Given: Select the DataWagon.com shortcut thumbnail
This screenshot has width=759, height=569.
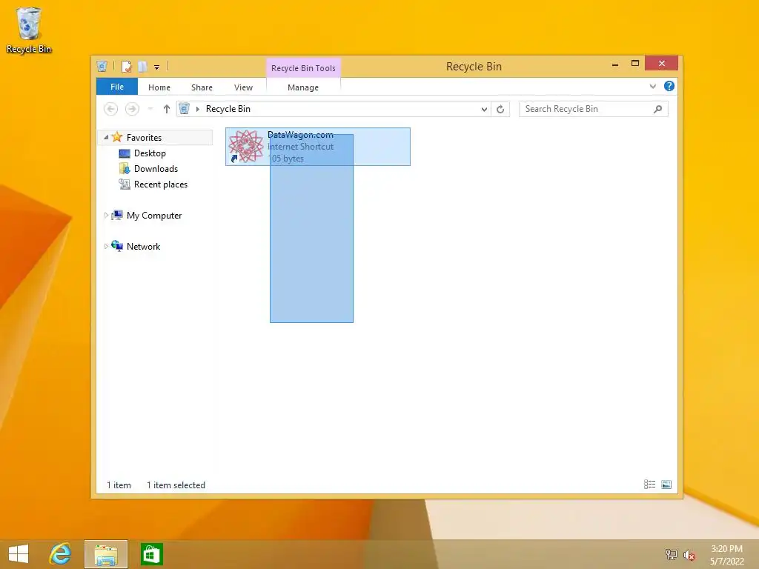Looking at the screenshot, I should coord(246,146).
